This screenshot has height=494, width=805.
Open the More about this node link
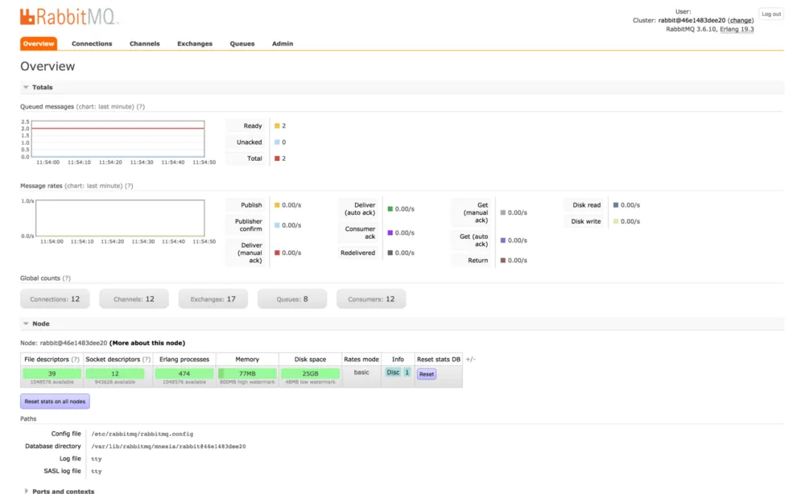(x=147, y=344)
